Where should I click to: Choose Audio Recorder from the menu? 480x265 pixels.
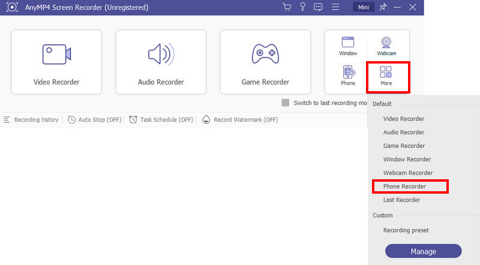tap(404, 132)
